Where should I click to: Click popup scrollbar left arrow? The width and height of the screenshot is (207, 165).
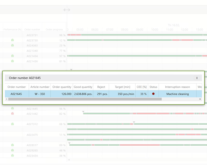(x=6, y=99)
